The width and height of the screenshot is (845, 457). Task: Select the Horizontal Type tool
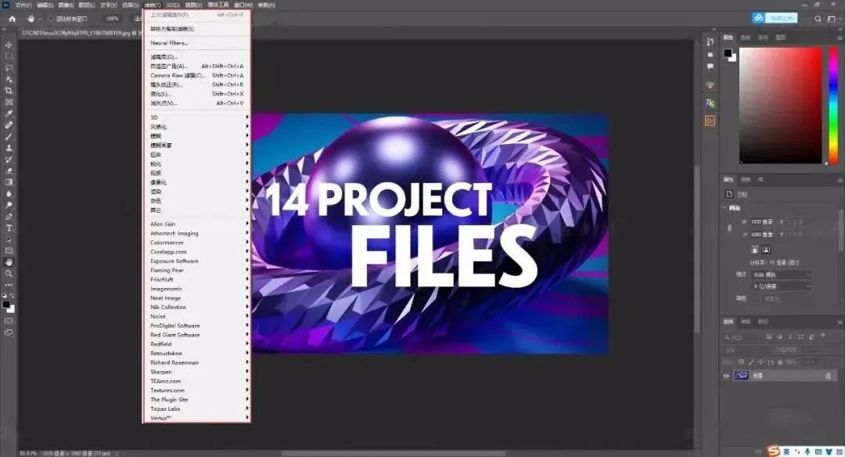click(9, 228)
